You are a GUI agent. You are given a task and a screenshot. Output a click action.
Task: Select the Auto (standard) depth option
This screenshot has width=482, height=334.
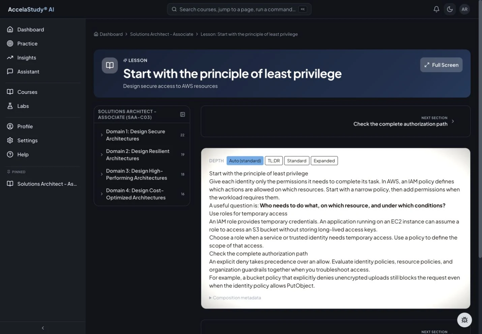click(x=245, y=161)
